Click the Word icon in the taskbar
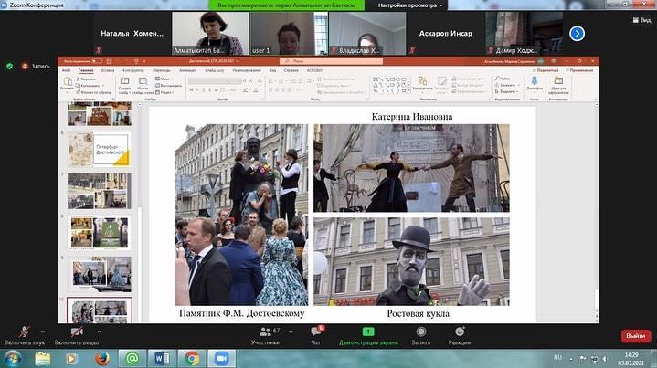The height and width of the screenshot is (368, 657). pyautogui.click(x=161, y=358)
